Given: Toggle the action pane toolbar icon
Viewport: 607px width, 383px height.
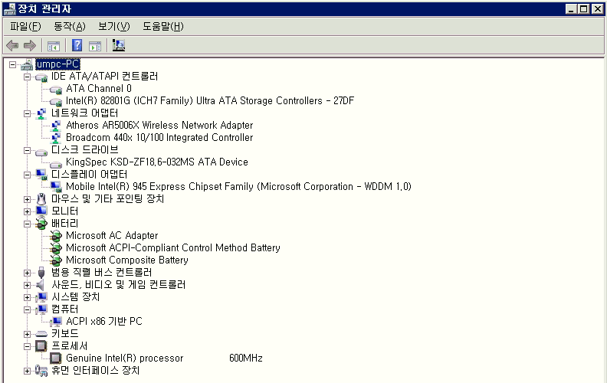Looking at the screenshot, I should (95, 46).
